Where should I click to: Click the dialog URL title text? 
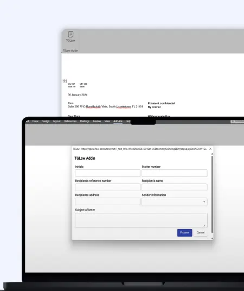pyautogui.click(x=140, y=149)
